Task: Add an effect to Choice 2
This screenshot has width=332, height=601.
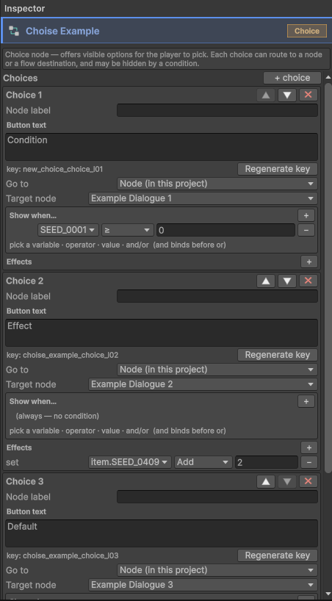Action: pos(309,447)
